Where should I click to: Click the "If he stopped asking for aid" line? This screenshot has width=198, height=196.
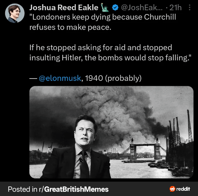pyautogui.click(x=100, y=47)
